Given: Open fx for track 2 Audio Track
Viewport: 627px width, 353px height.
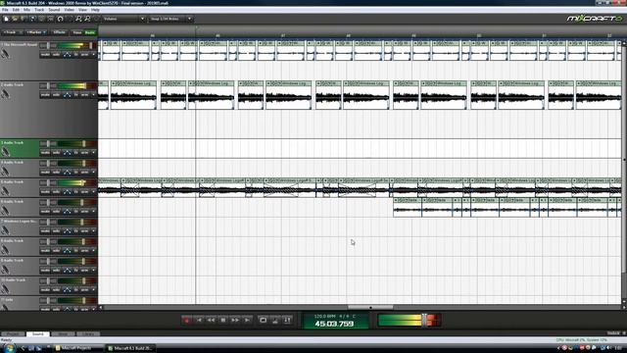Looking at the screenshot, I should pos(75,95).
